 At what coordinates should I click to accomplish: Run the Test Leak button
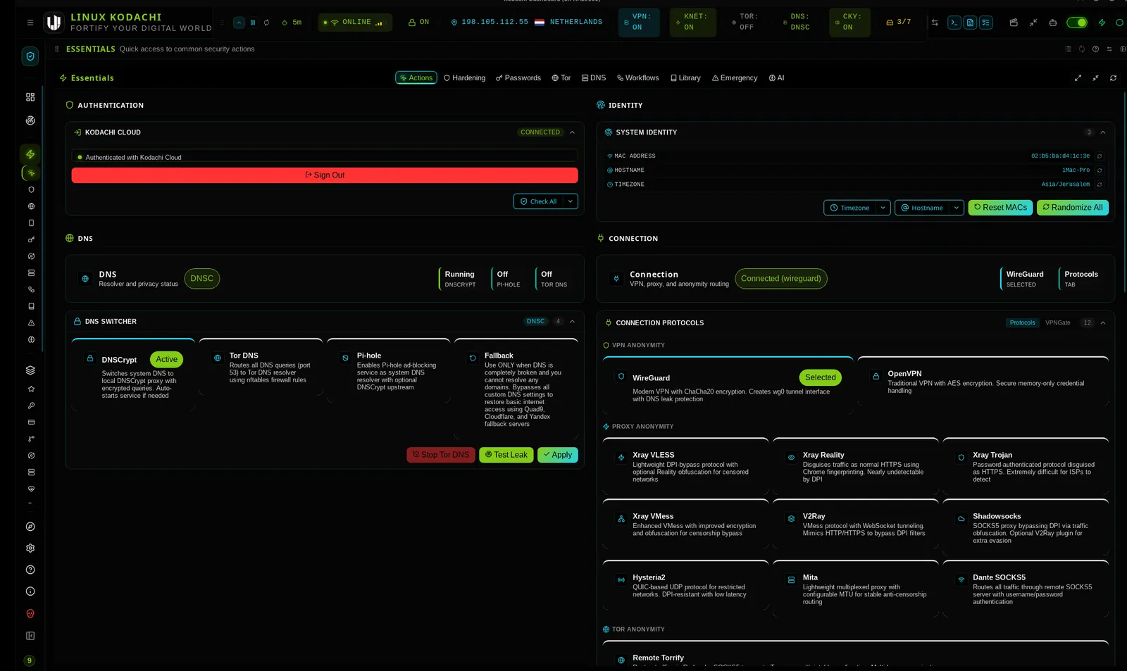pos(506,455)
